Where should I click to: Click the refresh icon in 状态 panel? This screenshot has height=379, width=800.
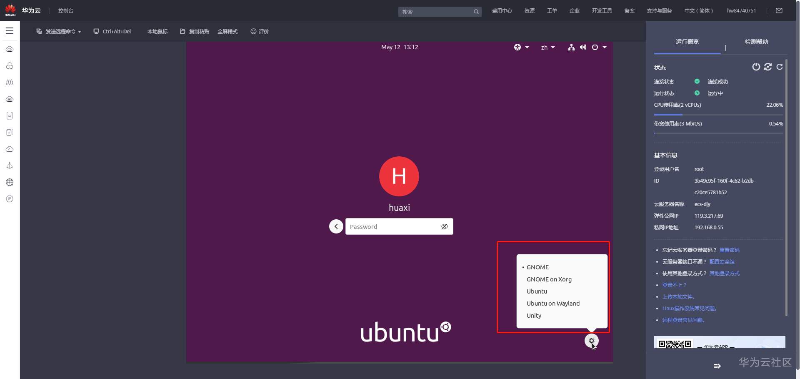(x=780, y=67)
